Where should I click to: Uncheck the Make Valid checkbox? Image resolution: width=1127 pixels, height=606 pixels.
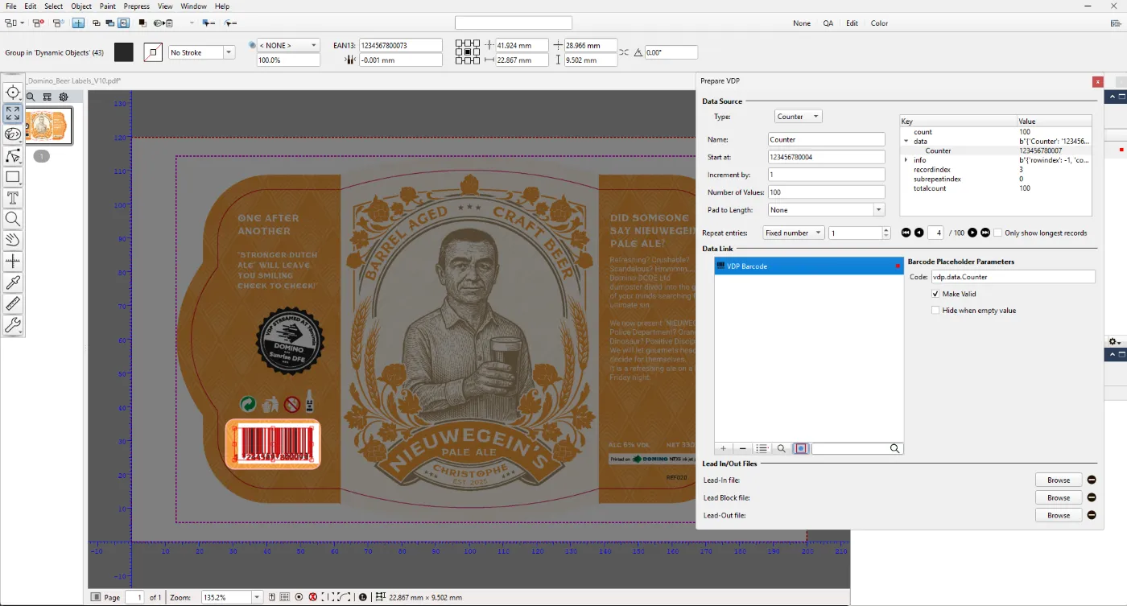pyautogui.click(x=935, y=294)
